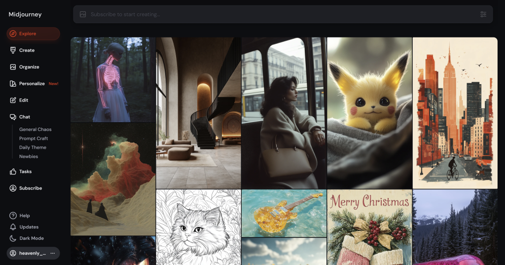The image size is (505, 265).
Task: Open Create via the paintbrush icon
Action: coord(13,50)
